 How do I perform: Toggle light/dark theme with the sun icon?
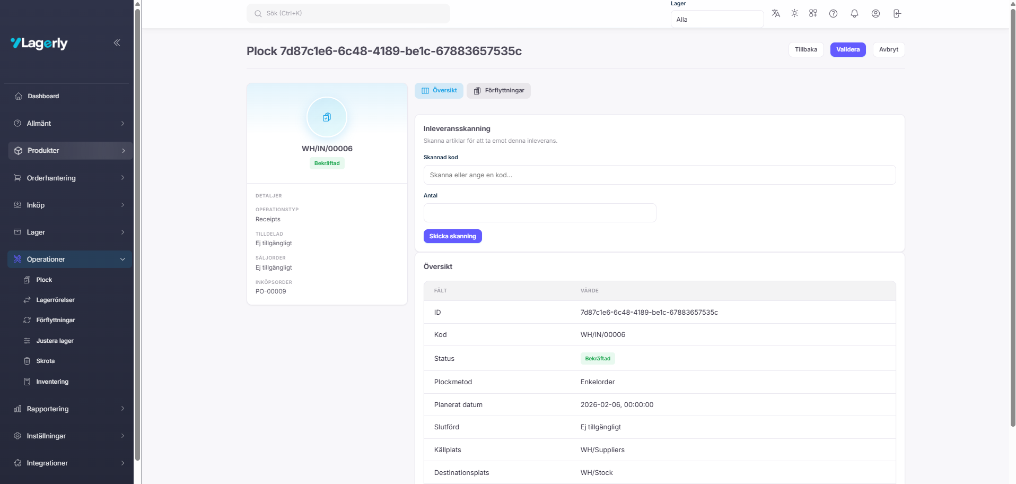click(x=794, y=13)
